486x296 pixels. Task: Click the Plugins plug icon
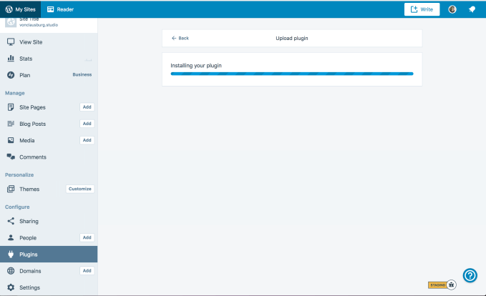[x=11, y=255]
